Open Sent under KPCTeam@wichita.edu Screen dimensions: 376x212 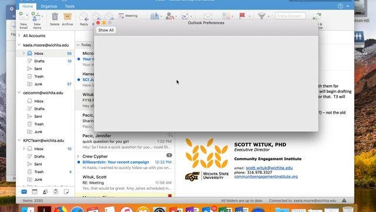tap(45, 164)
